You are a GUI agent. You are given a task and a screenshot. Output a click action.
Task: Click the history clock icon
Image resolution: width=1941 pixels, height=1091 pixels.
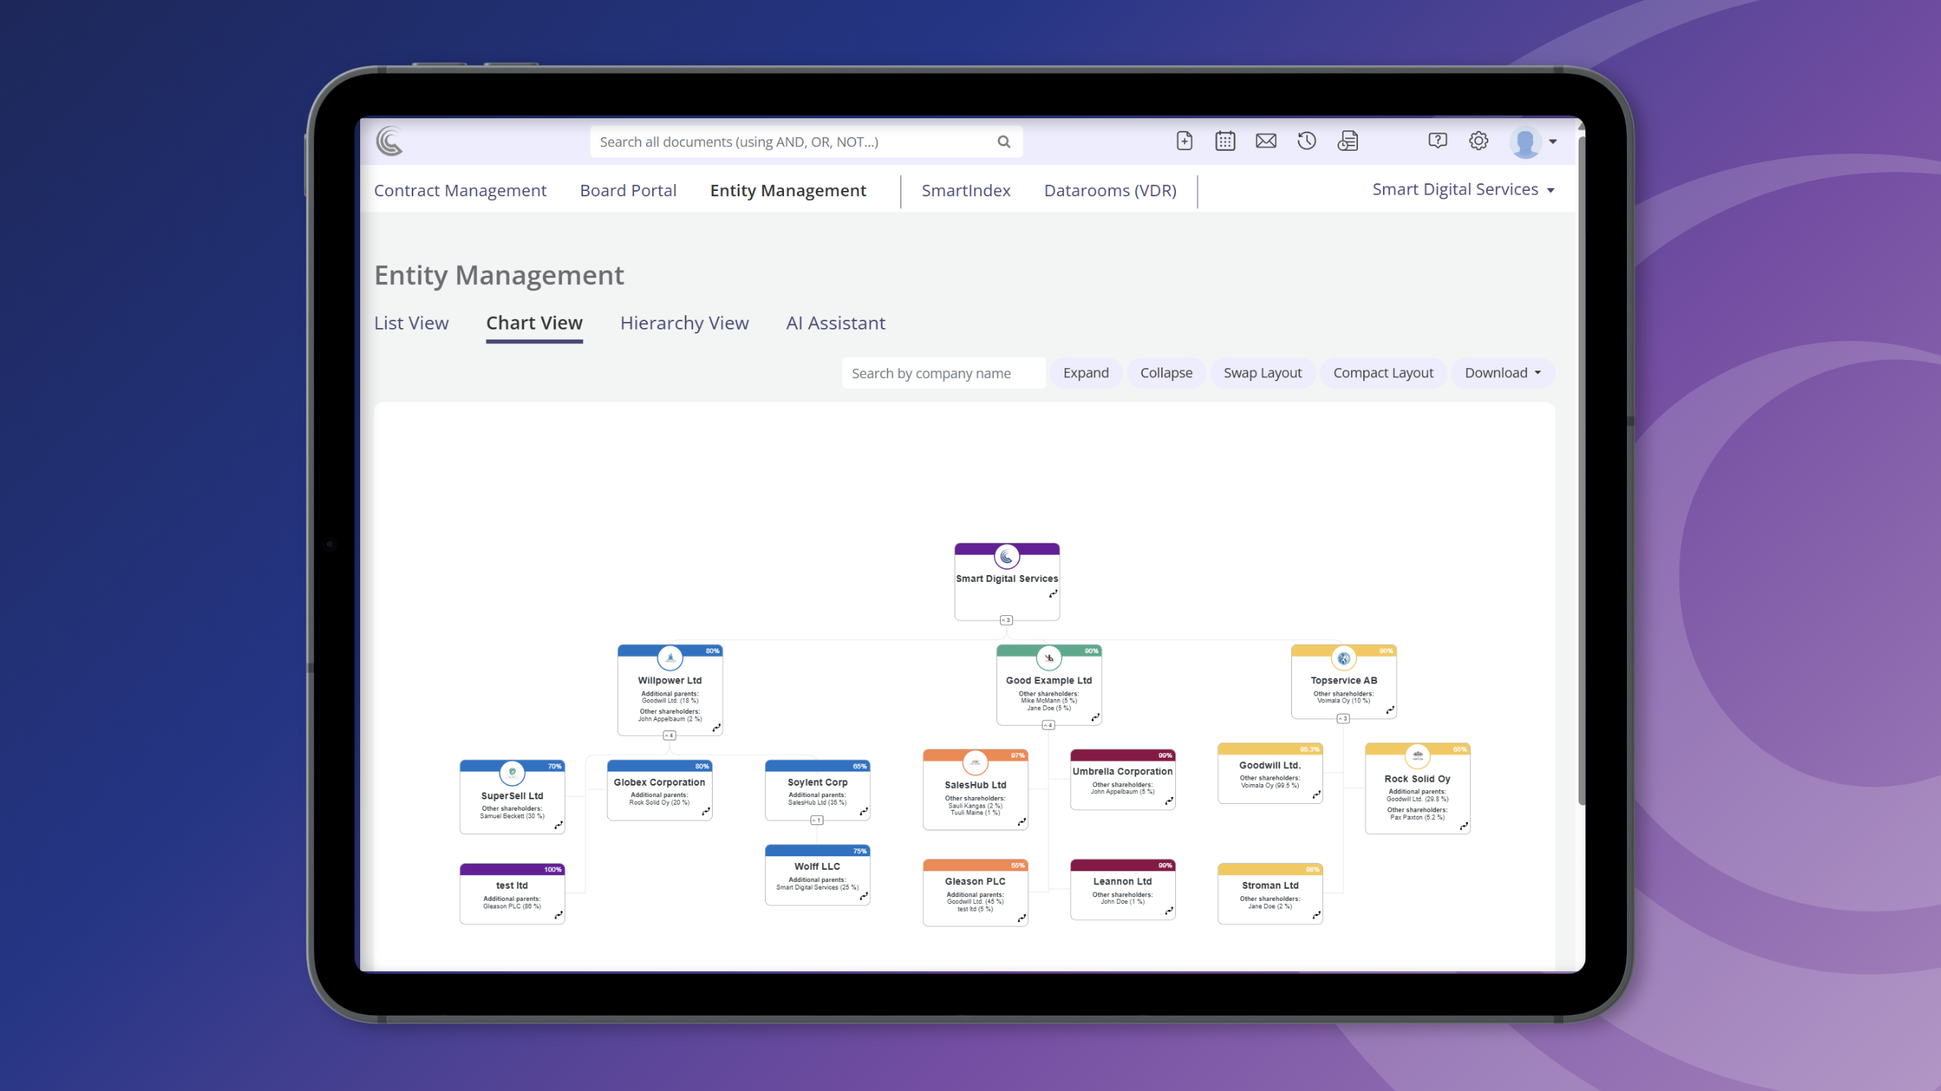[x=1306, y=141]
